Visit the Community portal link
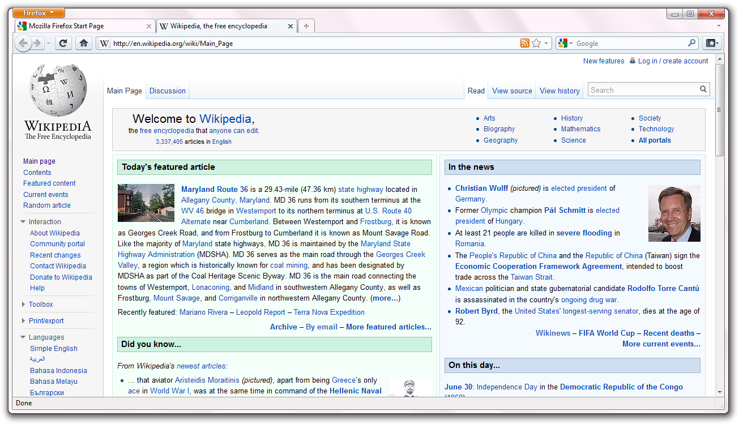Image resolution: width=739 pixels, height=424 pixels. (58, 244)
